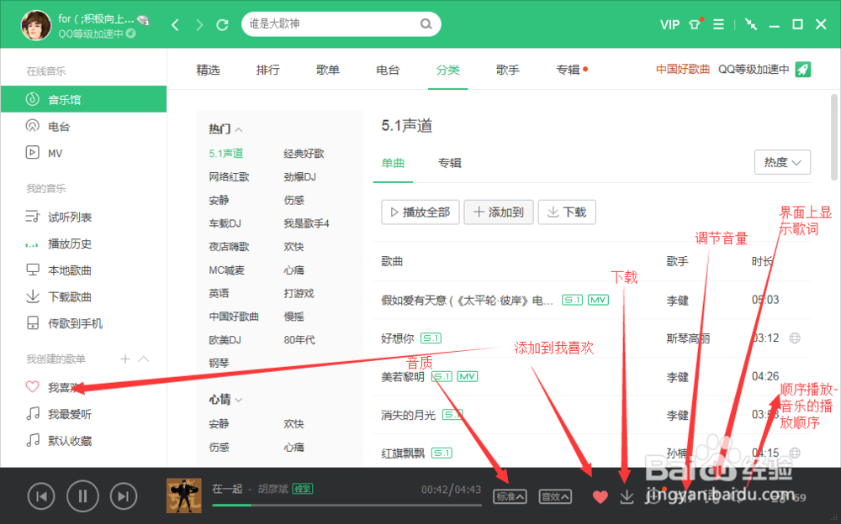Click the globe icon on 好想你 row
This screenshot has height=524, width=841.
pos(795,338)
